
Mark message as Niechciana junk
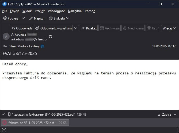pos(133,28)
